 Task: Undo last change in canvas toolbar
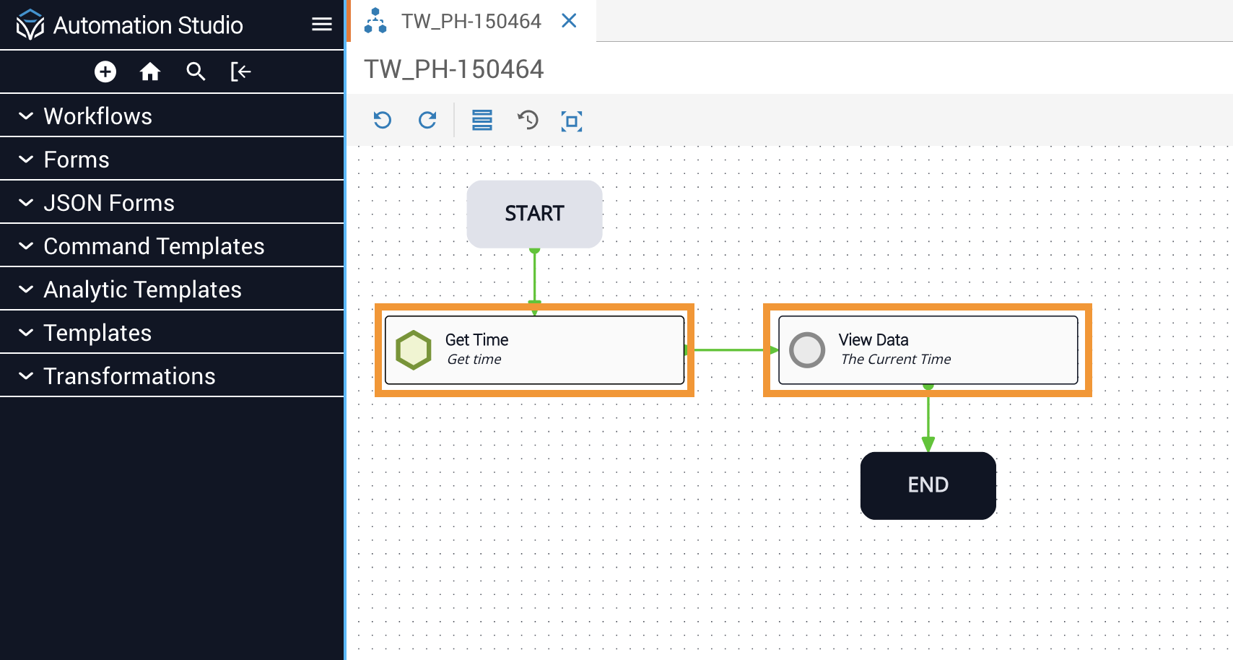pos(383,120)
